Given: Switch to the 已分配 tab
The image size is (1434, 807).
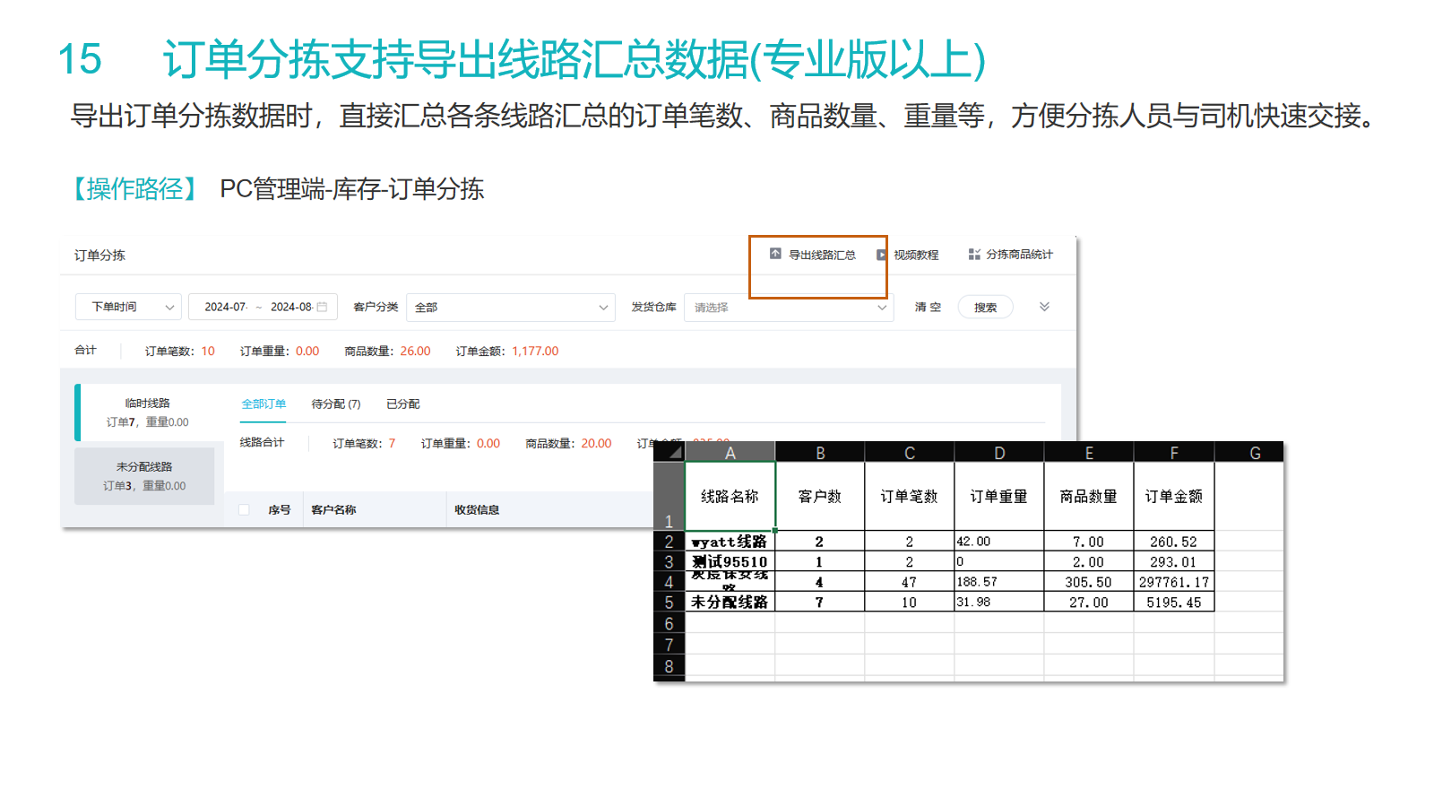Looking at the screenshot, I should click(403, 404).
